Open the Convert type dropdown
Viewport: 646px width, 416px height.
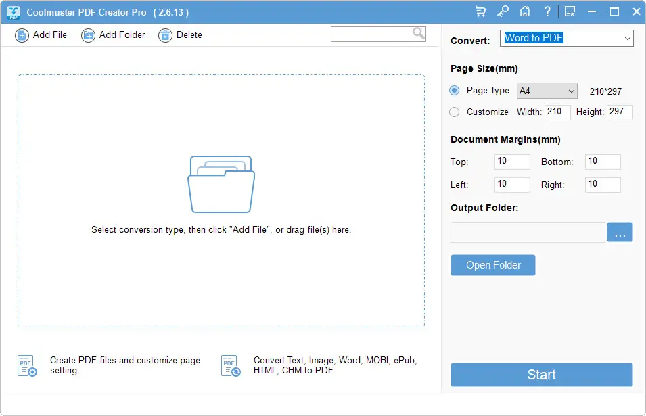tap(567, 39)
